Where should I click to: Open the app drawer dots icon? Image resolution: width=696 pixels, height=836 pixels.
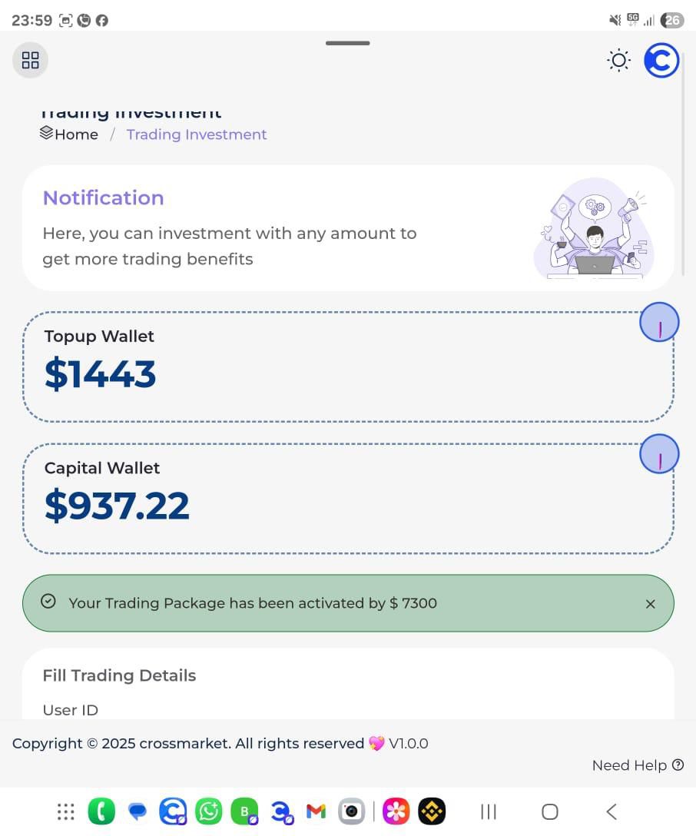66,811
